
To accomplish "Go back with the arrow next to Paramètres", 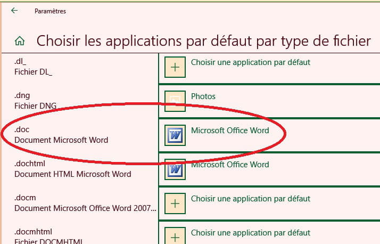I will [x=14, y=11].
